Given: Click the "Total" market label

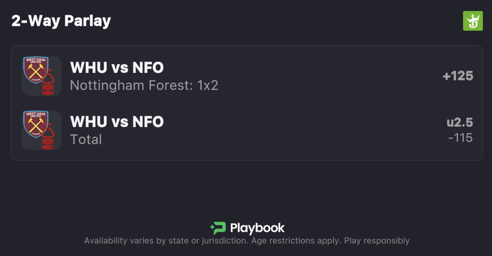Looking at the screenshot, I should pyautogui.click(x=86, y=139).
